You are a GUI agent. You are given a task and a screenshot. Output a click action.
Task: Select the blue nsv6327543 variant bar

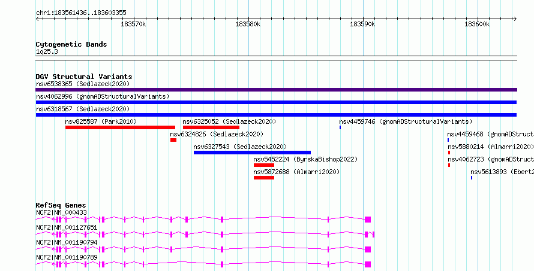pos(253,153)
